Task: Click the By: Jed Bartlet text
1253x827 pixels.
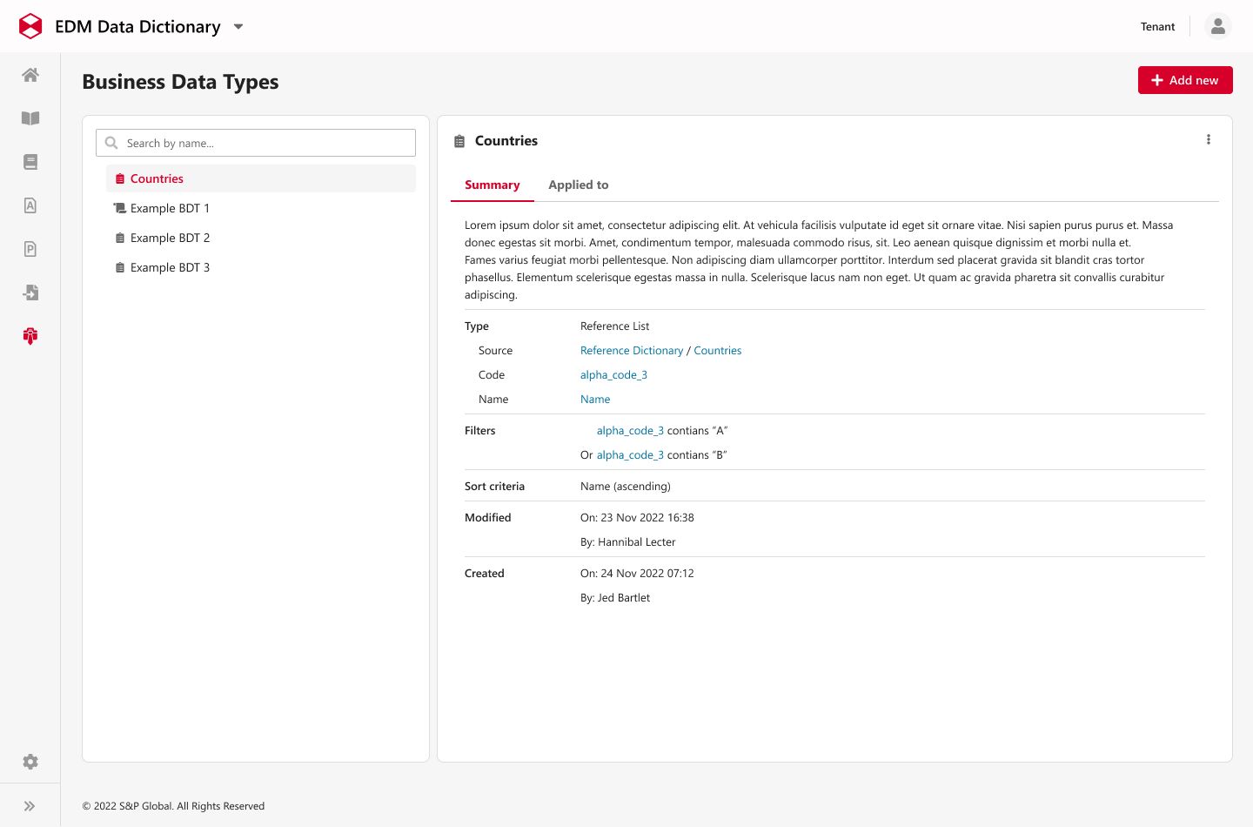Action: (x=615, y=598)
